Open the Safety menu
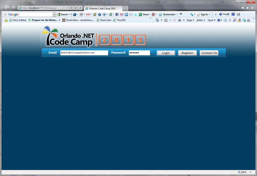This screenshot has width=257, height=176. (x=201, y=20)
